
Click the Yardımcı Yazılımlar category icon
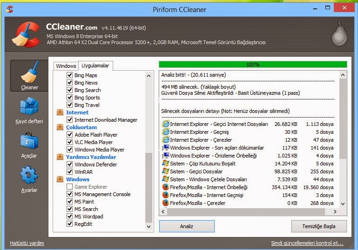pos(60,157)
